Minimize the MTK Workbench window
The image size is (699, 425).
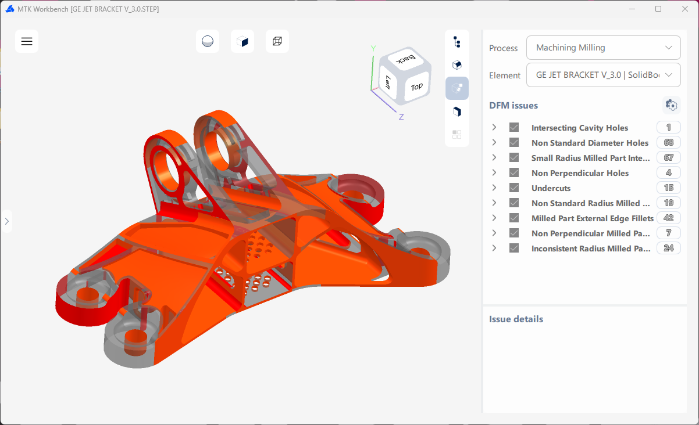(632, 9)
